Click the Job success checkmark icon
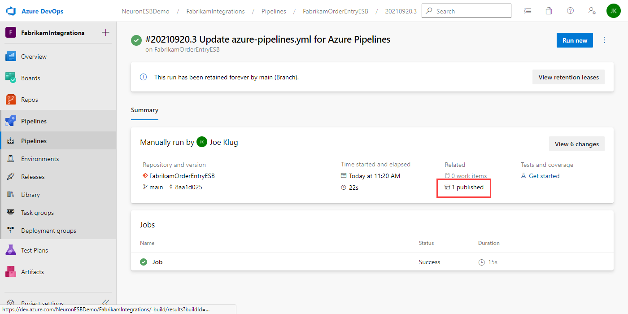This screenshot has width=628, height=314. (144, 262)
